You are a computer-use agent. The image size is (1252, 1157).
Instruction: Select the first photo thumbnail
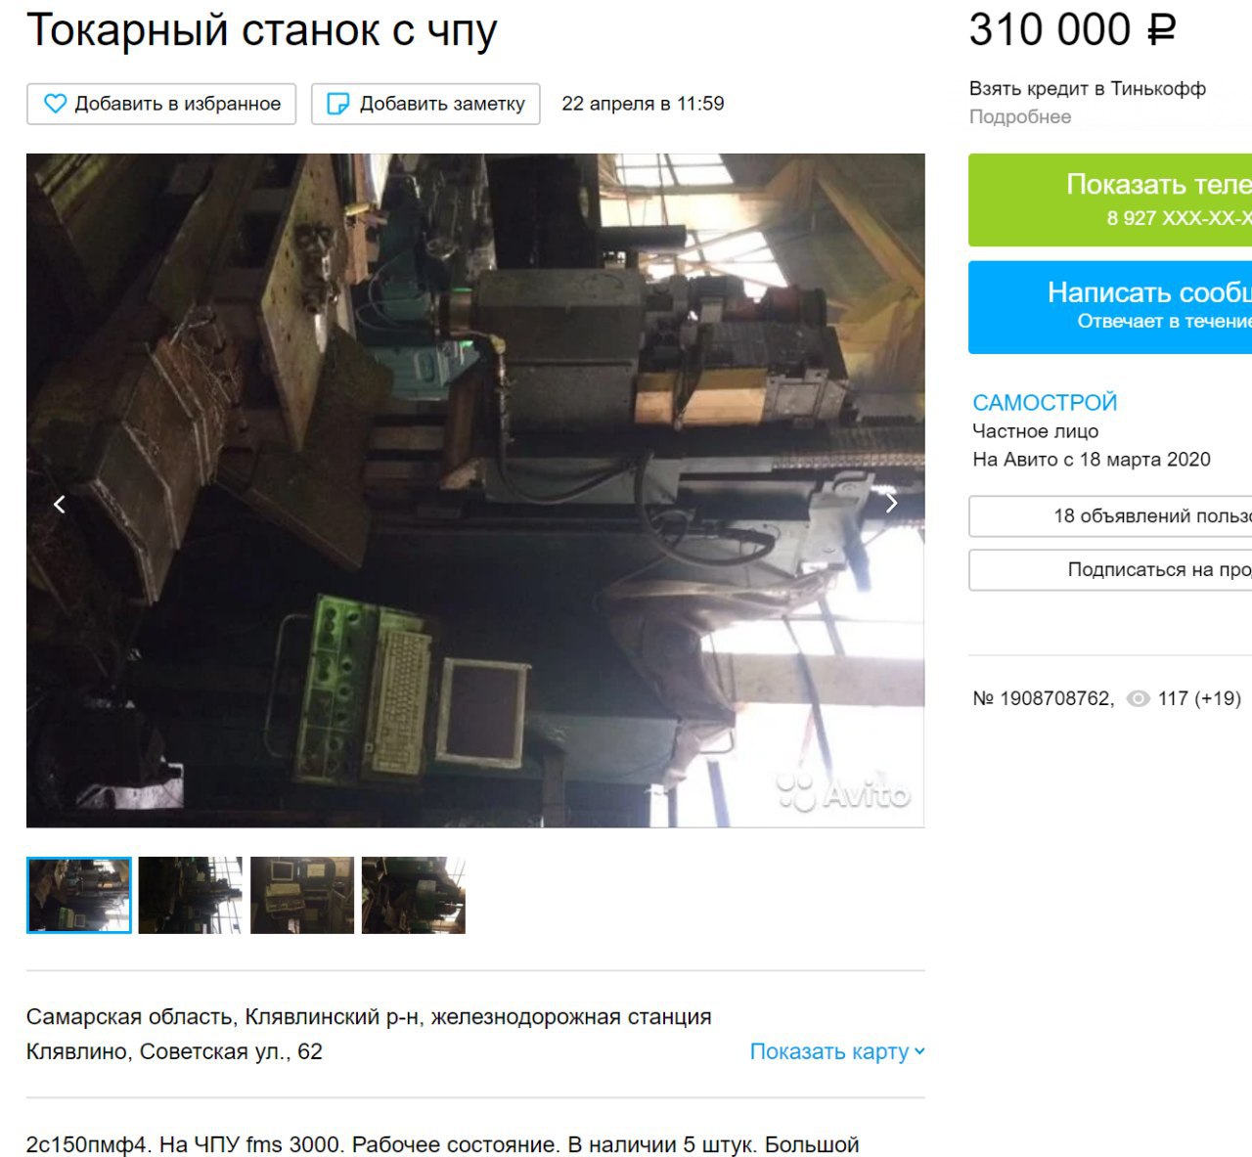(x=79, y=895)
